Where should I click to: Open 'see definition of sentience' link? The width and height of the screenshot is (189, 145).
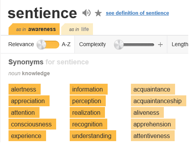tap(137, 13)
